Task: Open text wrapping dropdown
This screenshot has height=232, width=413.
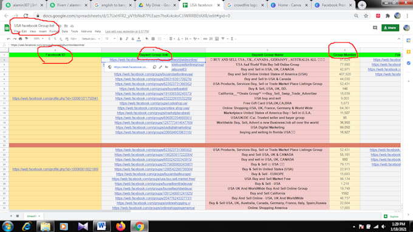Action: point(188,39)
